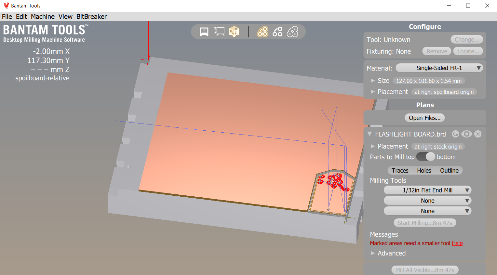
Task: Open the BitBreaker menu
Action: tap(91, 16)
